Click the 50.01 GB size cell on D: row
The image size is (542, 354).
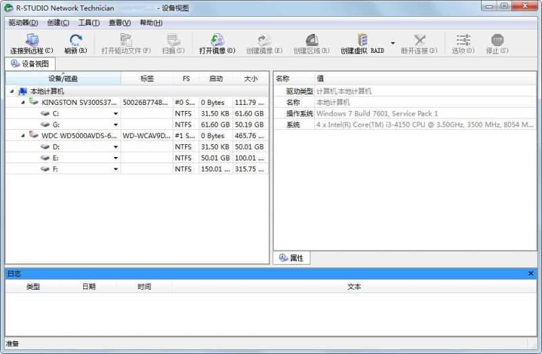(249, 147)
